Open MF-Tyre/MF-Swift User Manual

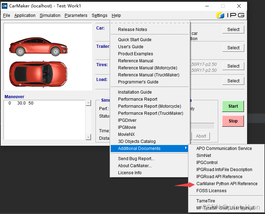(226, 208)
